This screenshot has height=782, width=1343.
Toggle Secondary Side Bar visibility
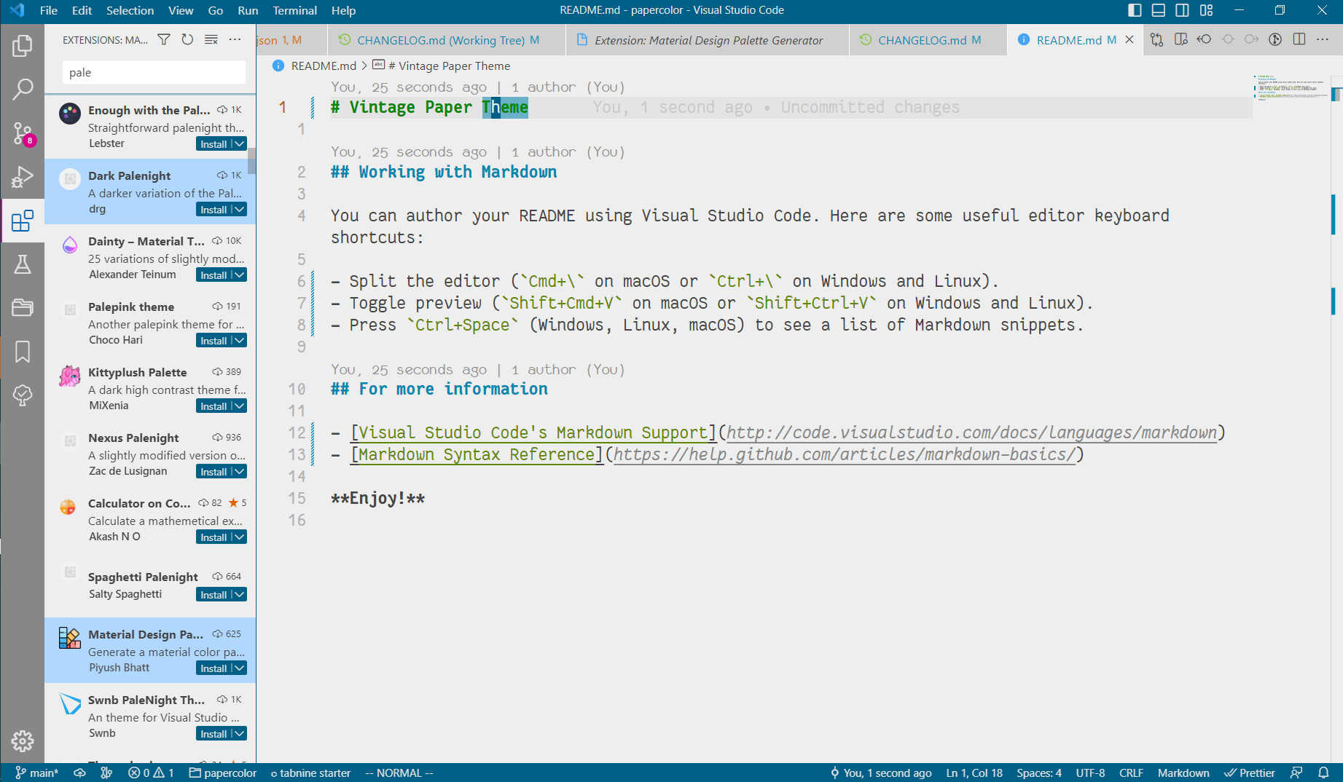tap(1183, 10)
